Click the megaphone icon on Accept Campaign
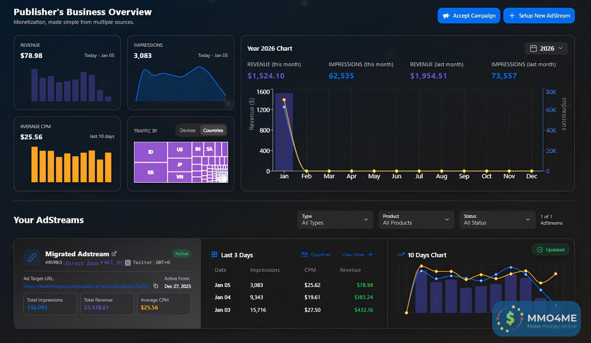 446,16
